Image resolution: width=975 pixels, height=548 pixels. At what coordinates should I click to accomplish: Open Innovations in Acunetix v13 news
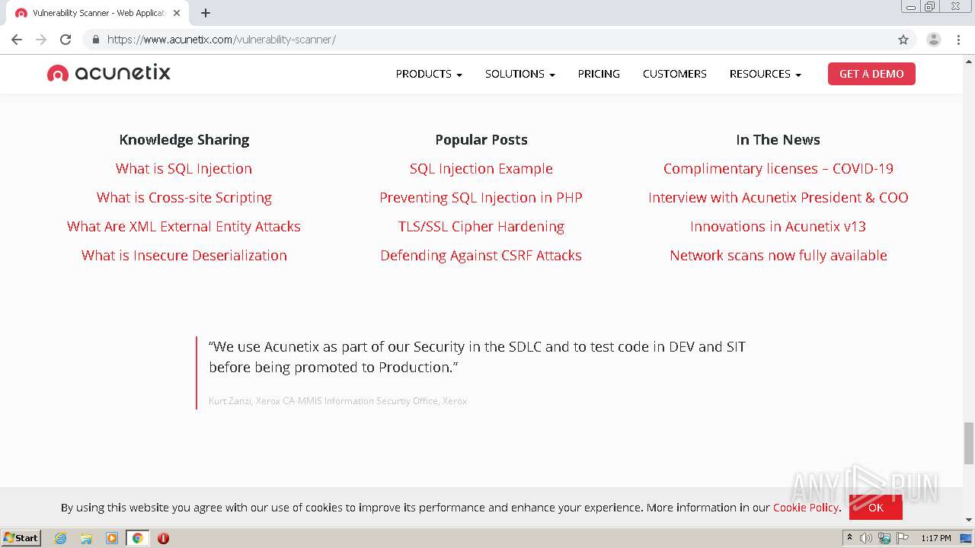(778, 226)
